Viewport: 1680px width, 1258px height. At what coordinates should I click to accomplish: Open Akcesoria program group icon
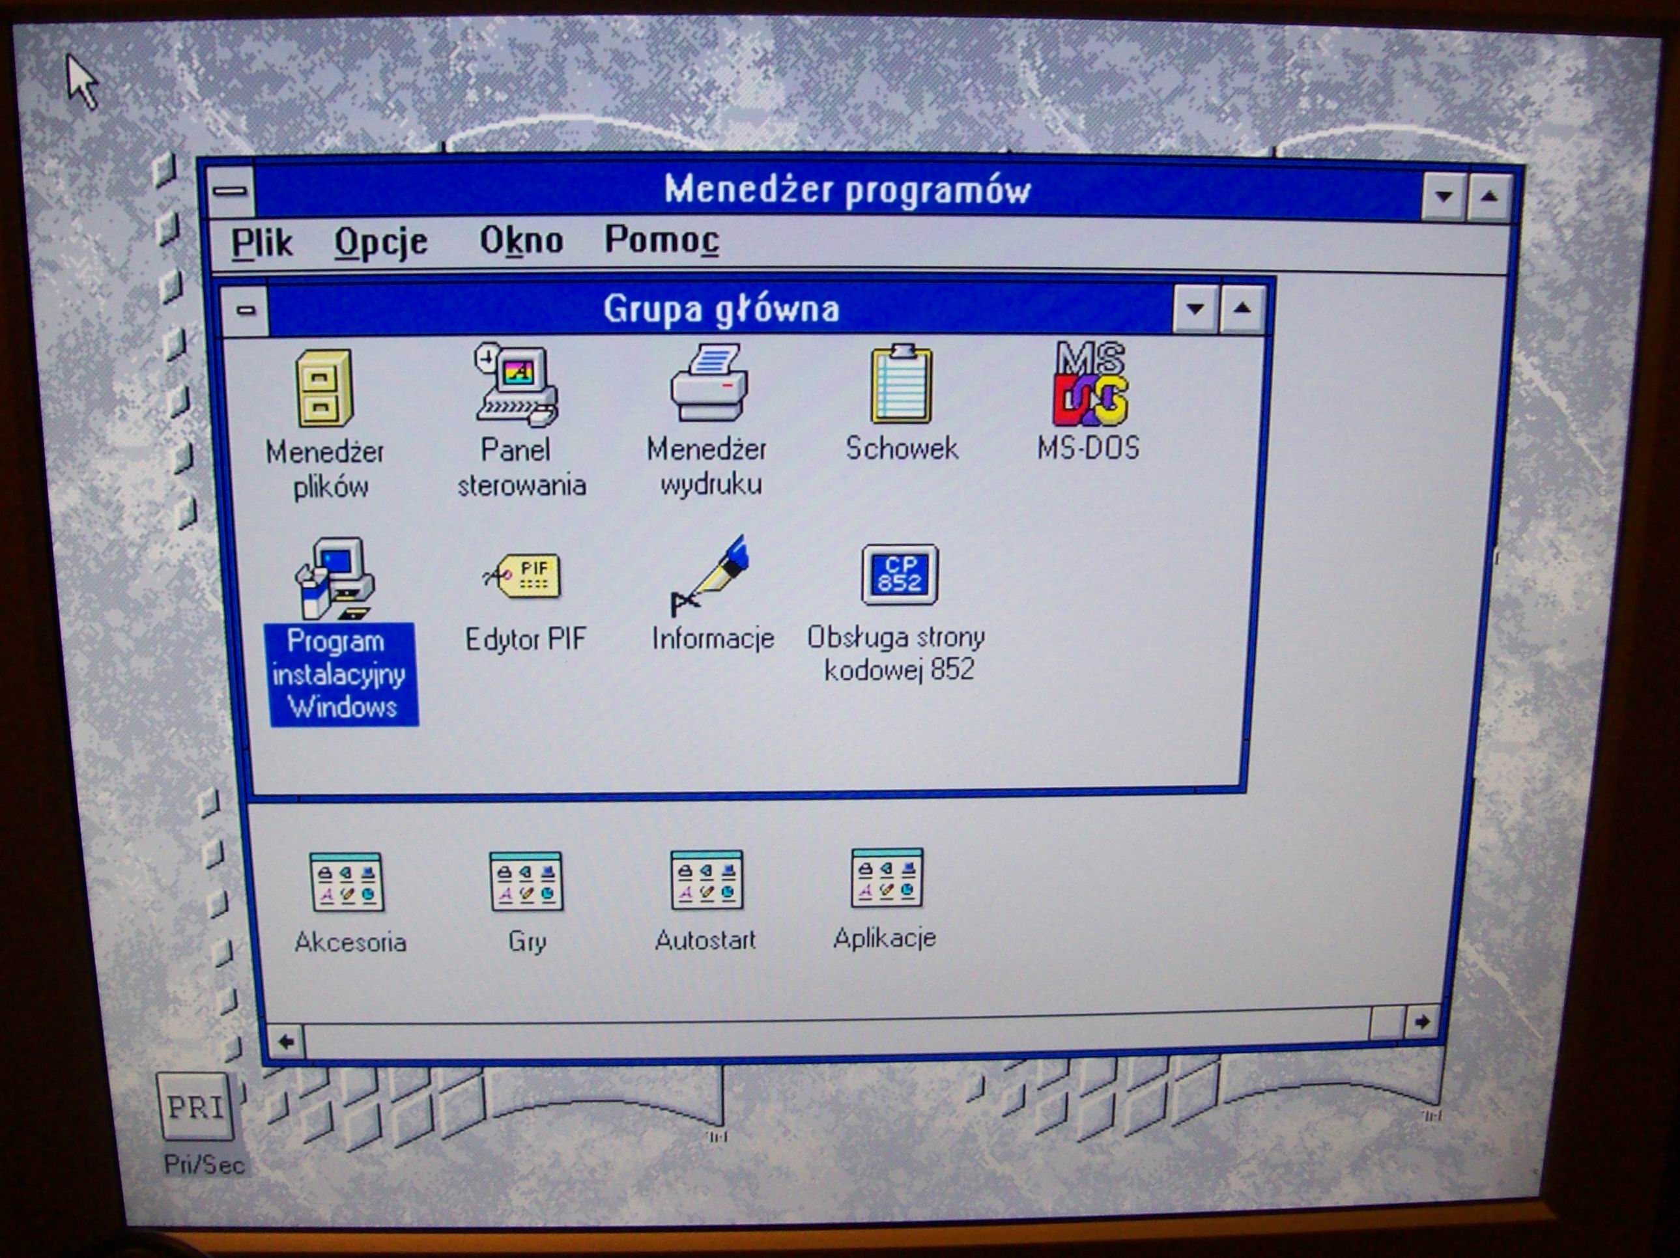347,881
